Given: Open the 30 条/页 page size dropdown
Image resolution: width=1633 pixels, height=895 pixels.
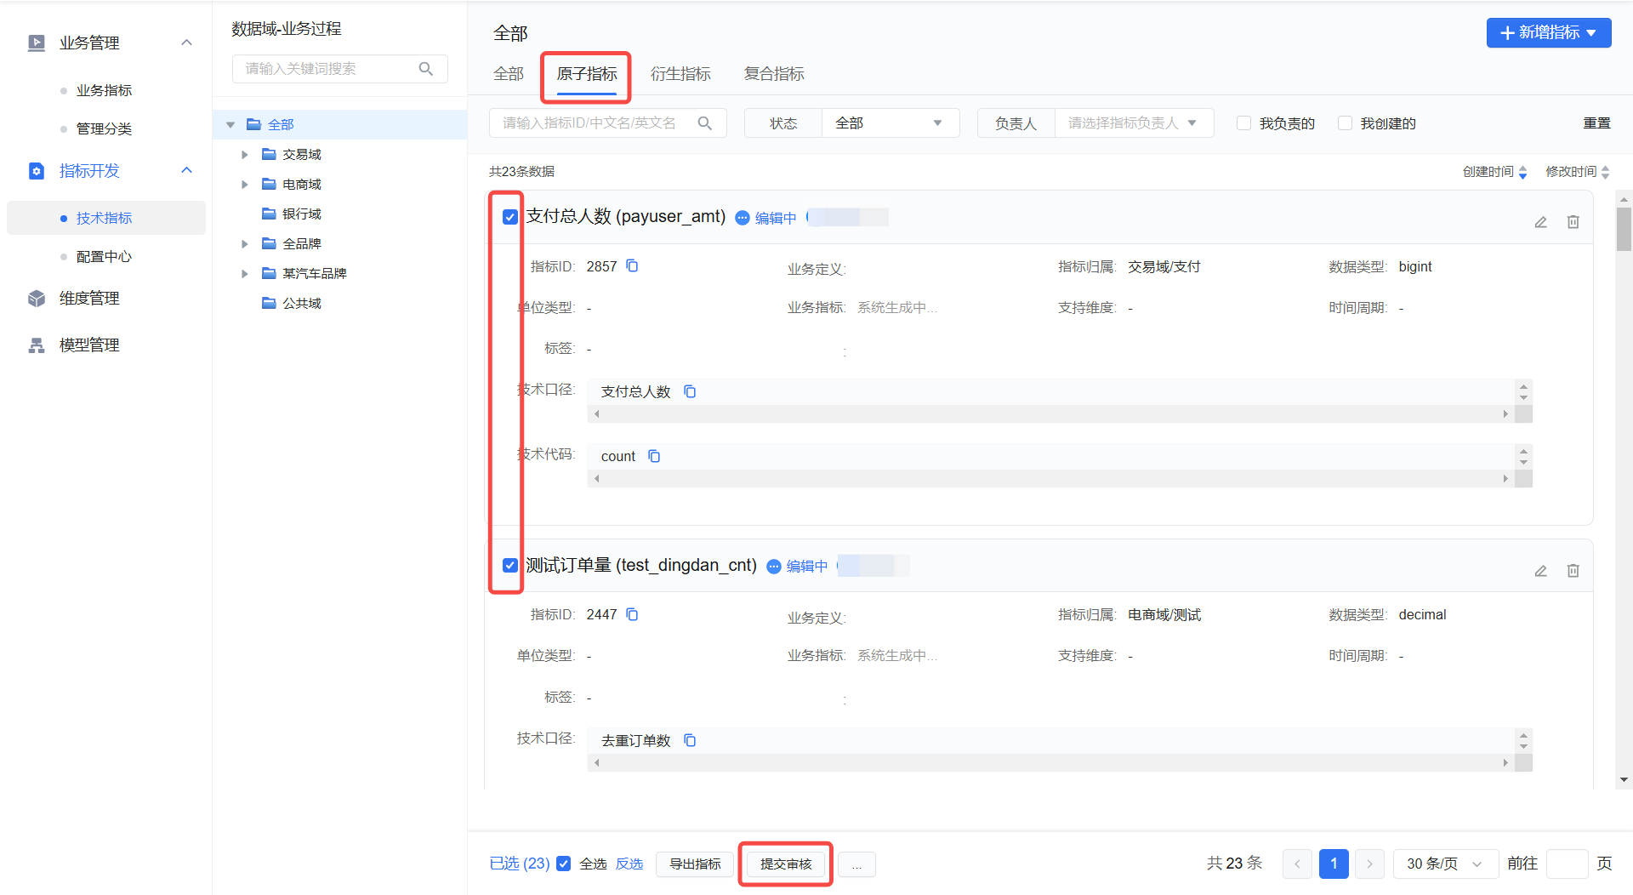Looking at the screenshot, I should (1444, 864).
